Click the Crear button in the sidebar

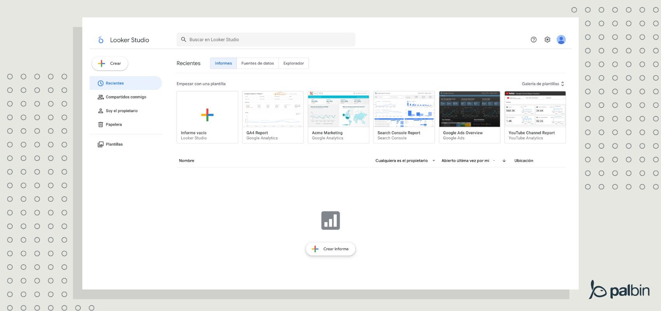110,63
